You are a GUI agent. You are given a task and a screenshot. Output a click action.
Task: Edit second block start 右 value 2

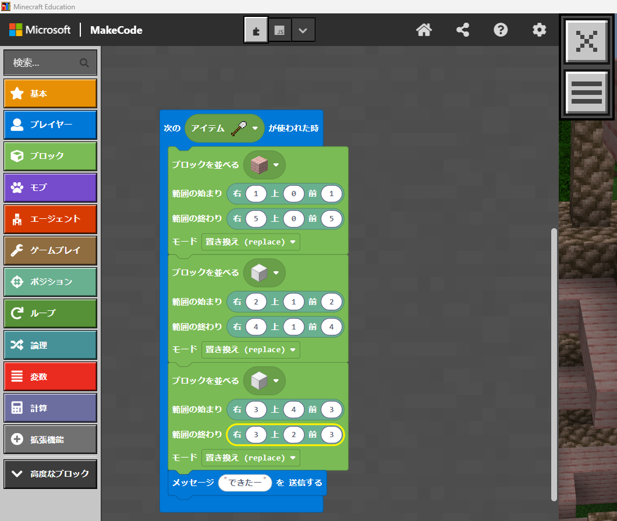[x=256, y=302]
